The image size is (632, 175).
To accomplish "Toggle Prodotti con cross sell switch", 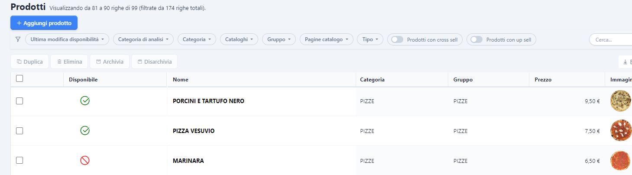I will [397, 39].
